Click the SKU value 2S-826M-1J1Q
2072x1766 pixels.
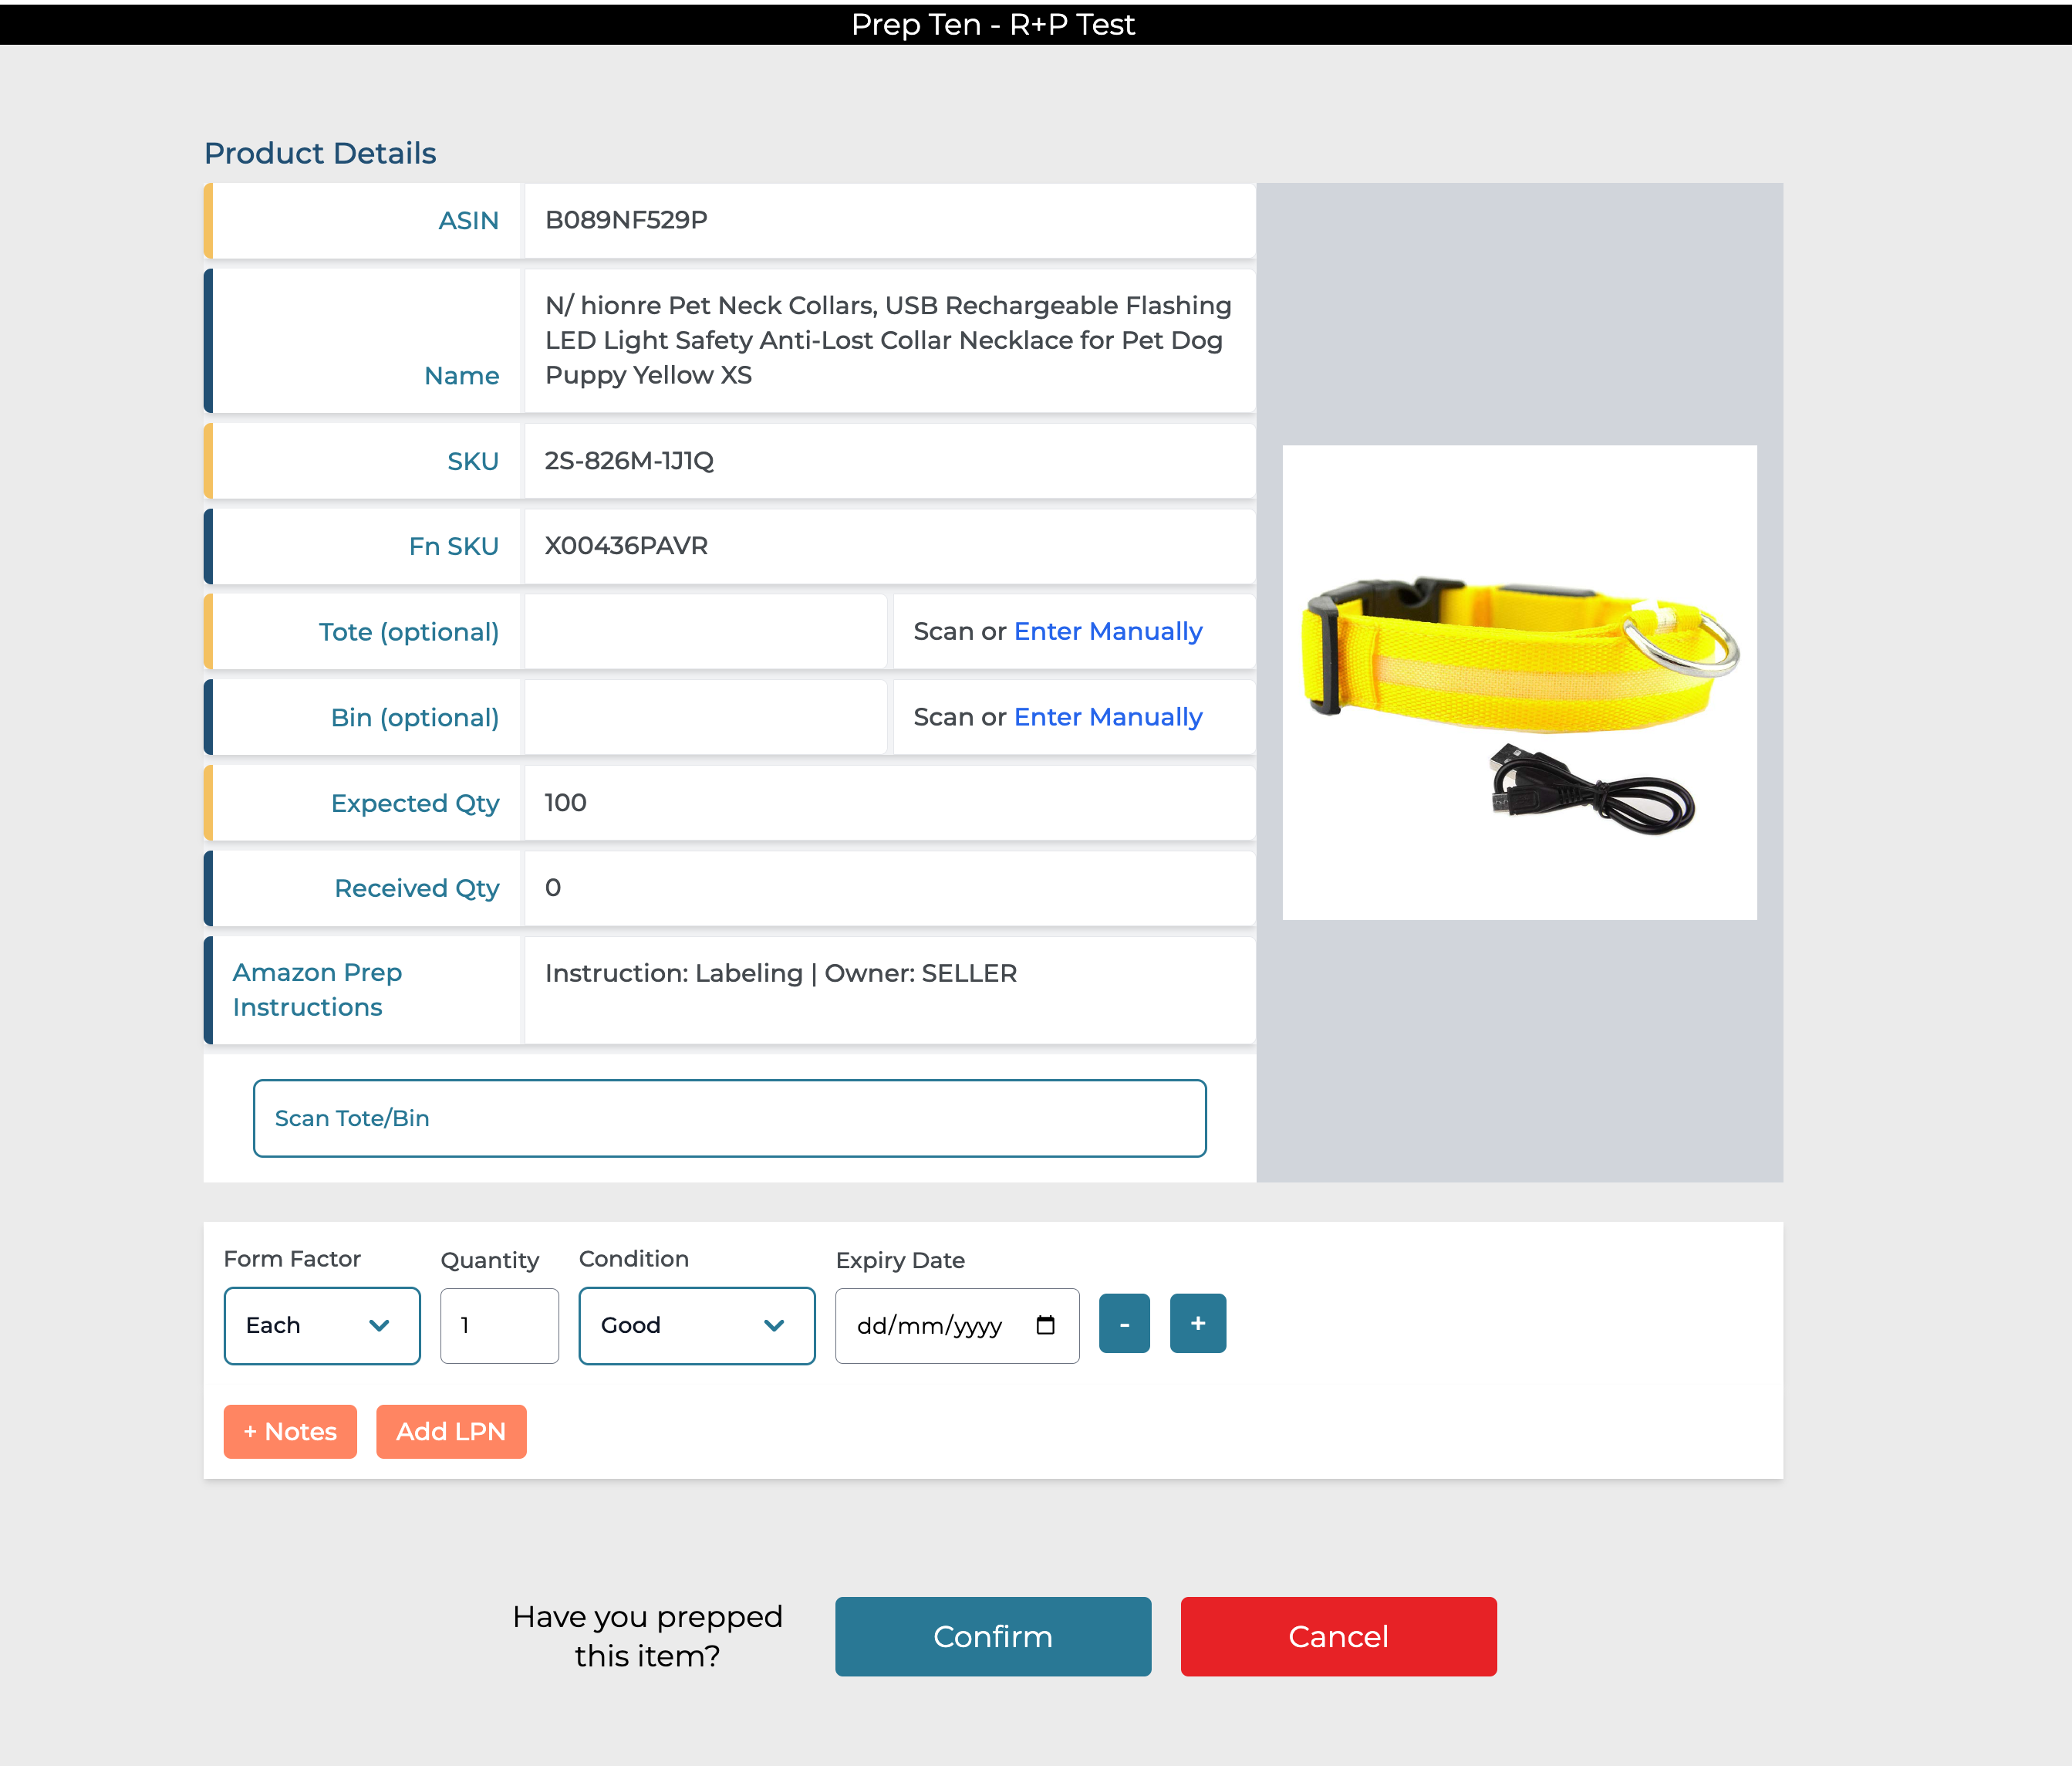coord(628,462)
